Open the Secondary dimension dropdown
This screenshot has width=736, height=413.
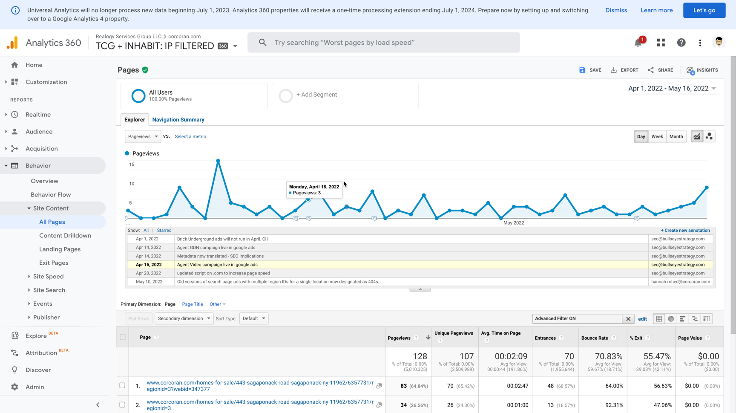pyautogui.click(x=184, y=318)
